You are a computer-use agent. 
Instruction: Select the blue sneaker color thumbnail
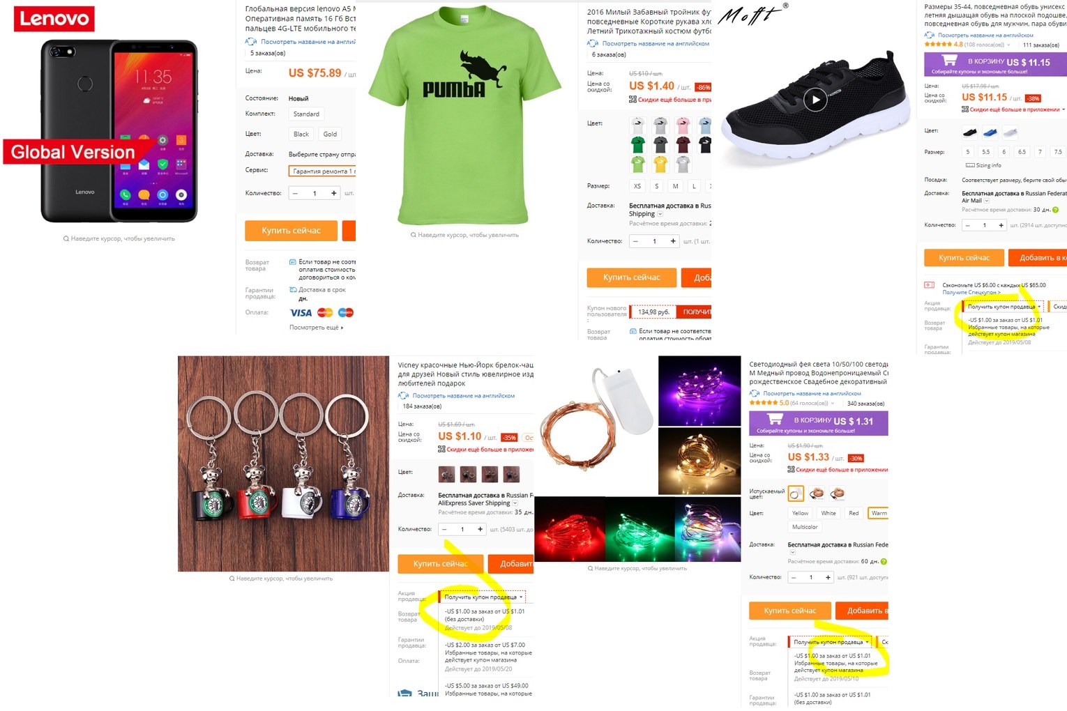coord(990,132)
